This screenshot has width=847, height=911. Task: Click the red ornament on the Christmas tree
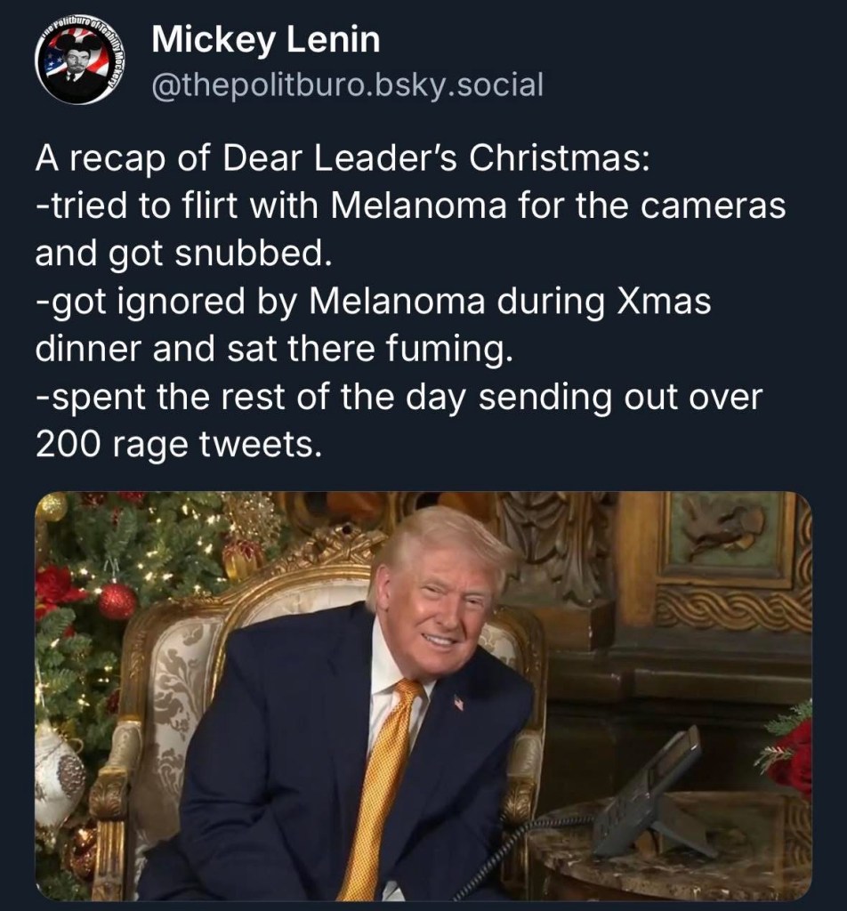(117, 601)
